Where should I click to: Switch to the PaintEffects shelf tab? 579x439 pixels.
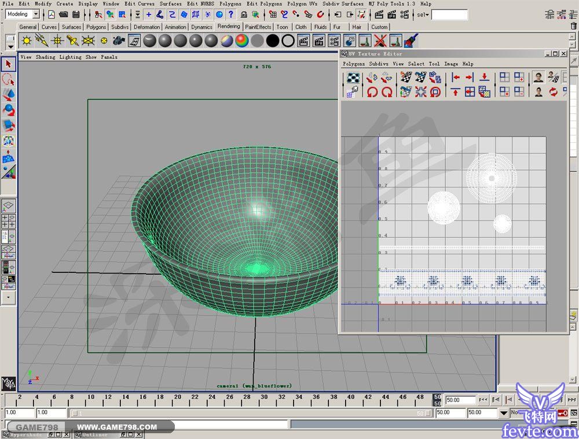pos(258,27)
